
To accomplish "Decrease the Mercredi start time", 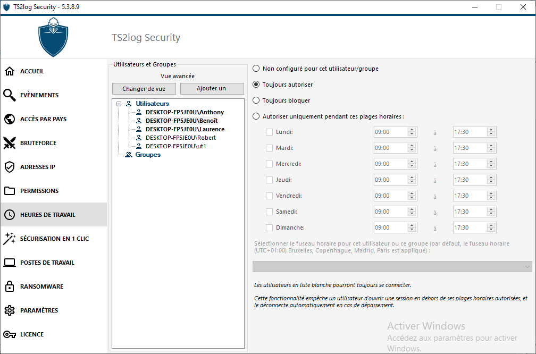I will coord(412,166).
